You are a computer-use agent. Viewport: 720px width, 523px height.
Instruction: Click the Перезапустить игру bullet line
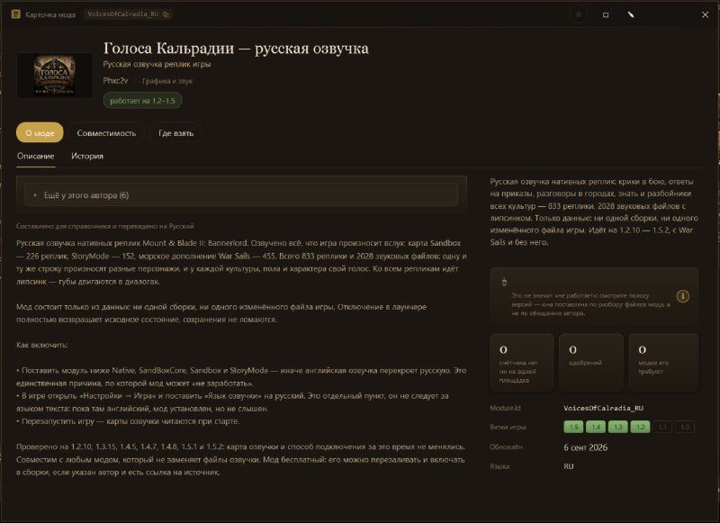tap(128, 421)
